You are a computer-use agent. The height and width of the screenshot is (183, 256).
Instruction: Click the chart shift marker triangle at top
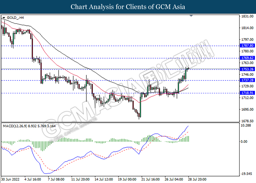[191, 16]
